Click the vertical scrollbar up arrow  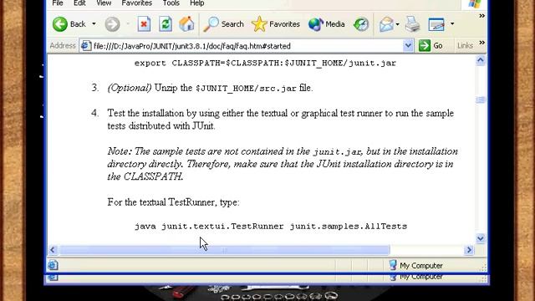(x=481, y=61)
